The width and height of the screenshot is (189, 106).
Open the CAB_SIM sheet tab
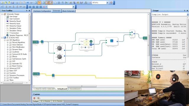51,89
